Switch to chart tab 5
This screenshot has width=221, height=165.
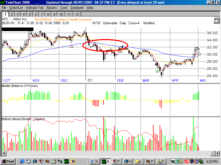pyautogui.click(x=30, y=15)
